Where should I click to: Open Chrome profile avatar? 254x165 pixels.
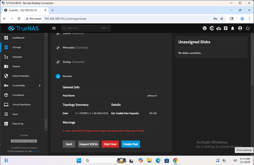point(242,19)
